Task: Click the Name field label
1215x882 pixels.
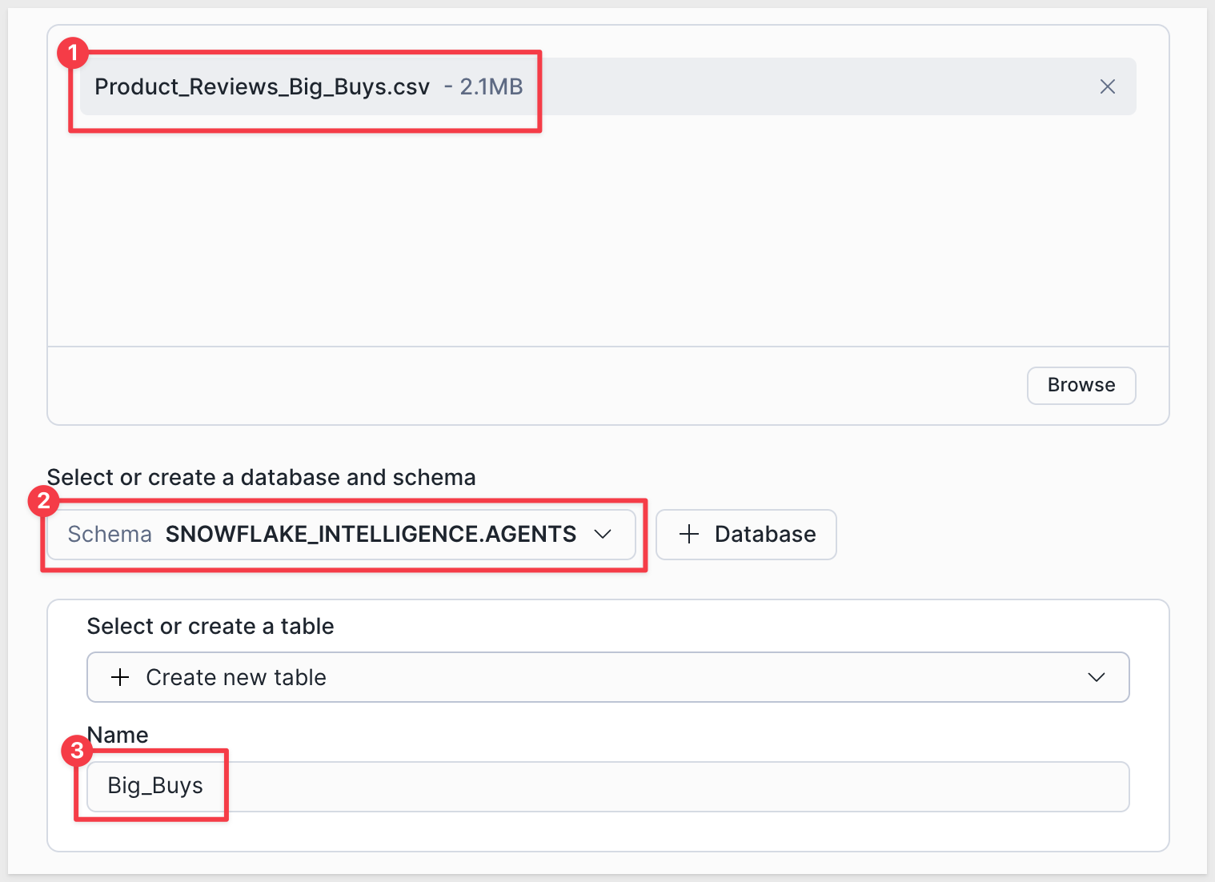Action: (x=118, y=735)
